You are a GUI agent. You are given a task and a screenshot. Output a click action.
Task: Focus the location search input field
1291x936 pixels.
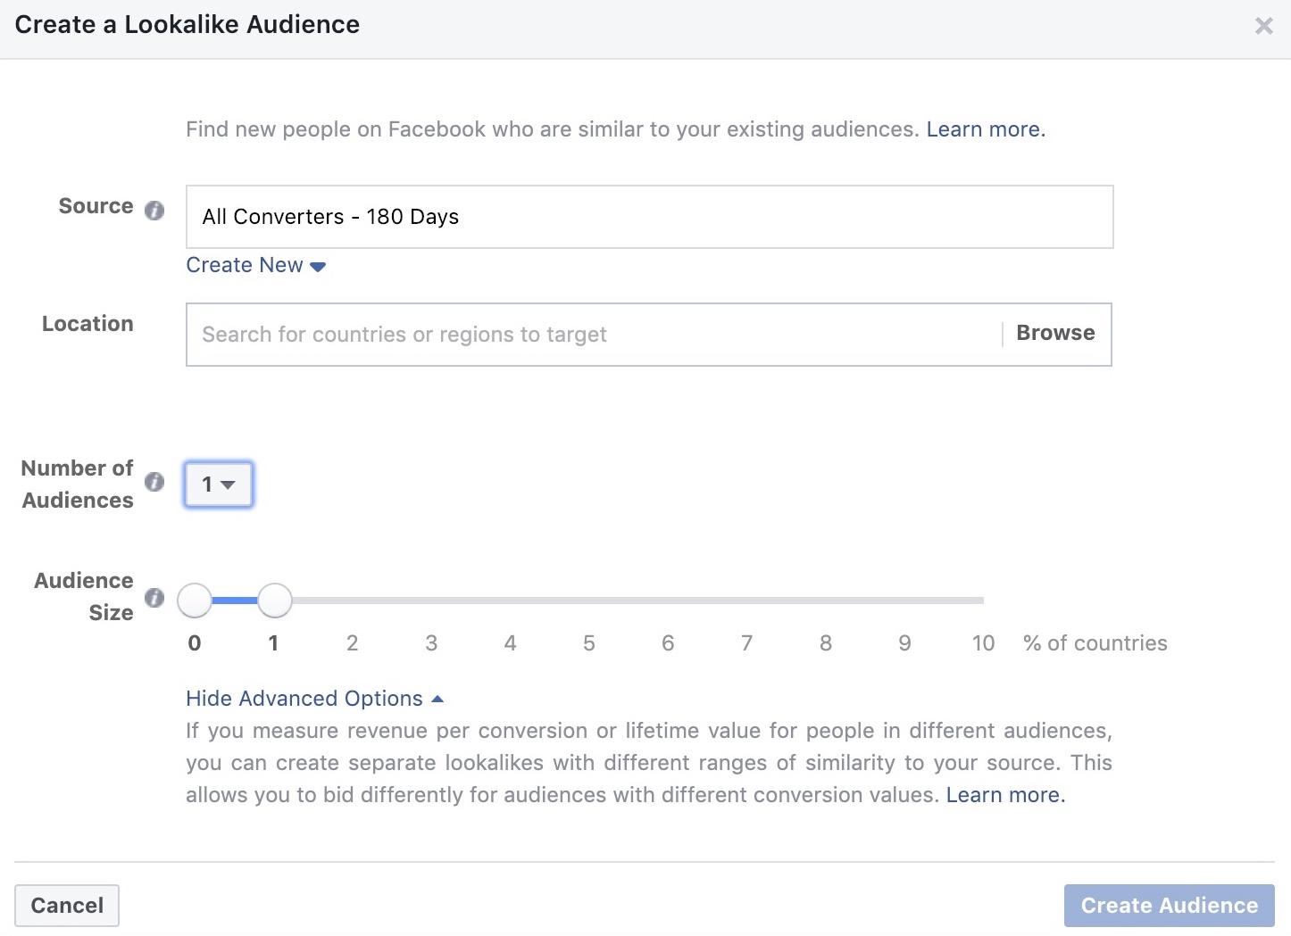pyautogui.click(x=594, y=335)
